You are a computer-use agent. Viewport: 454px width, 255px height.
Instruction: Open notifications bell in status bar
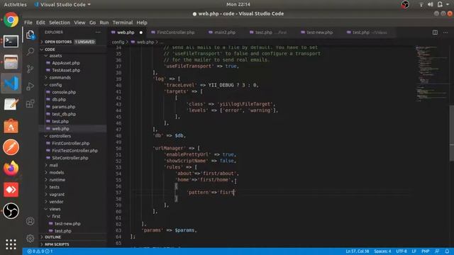[448, 251]
